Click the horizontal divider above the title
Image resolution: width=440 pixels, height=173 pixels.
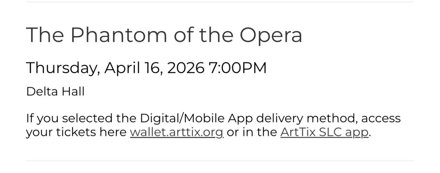[220, 2]
